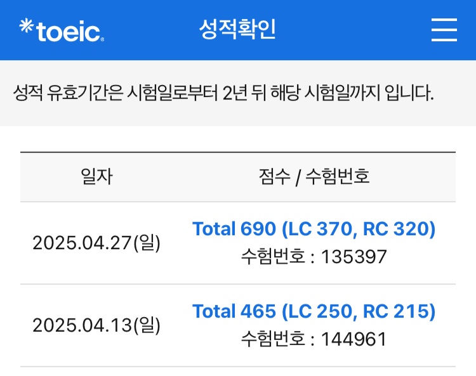Click the 수험번호 label in first row
This screenshot has width=476, height=376.
click(x=273, y=257)
